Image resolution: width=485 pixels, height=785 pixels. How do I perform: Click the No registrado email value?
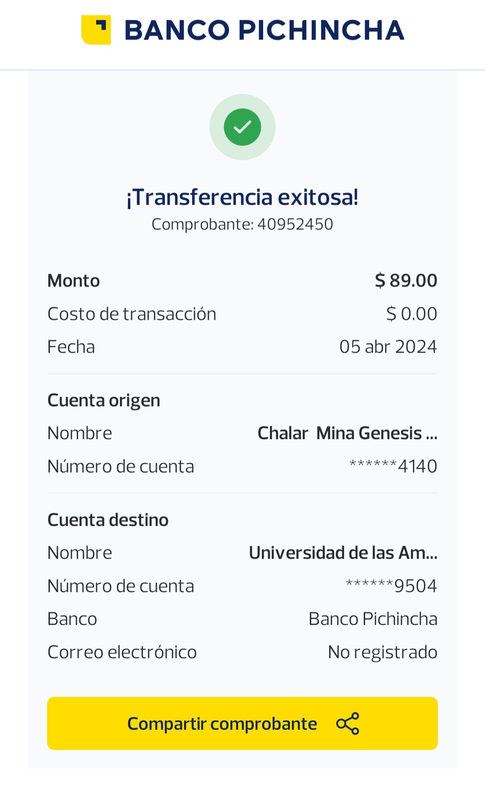pos(383,652)
